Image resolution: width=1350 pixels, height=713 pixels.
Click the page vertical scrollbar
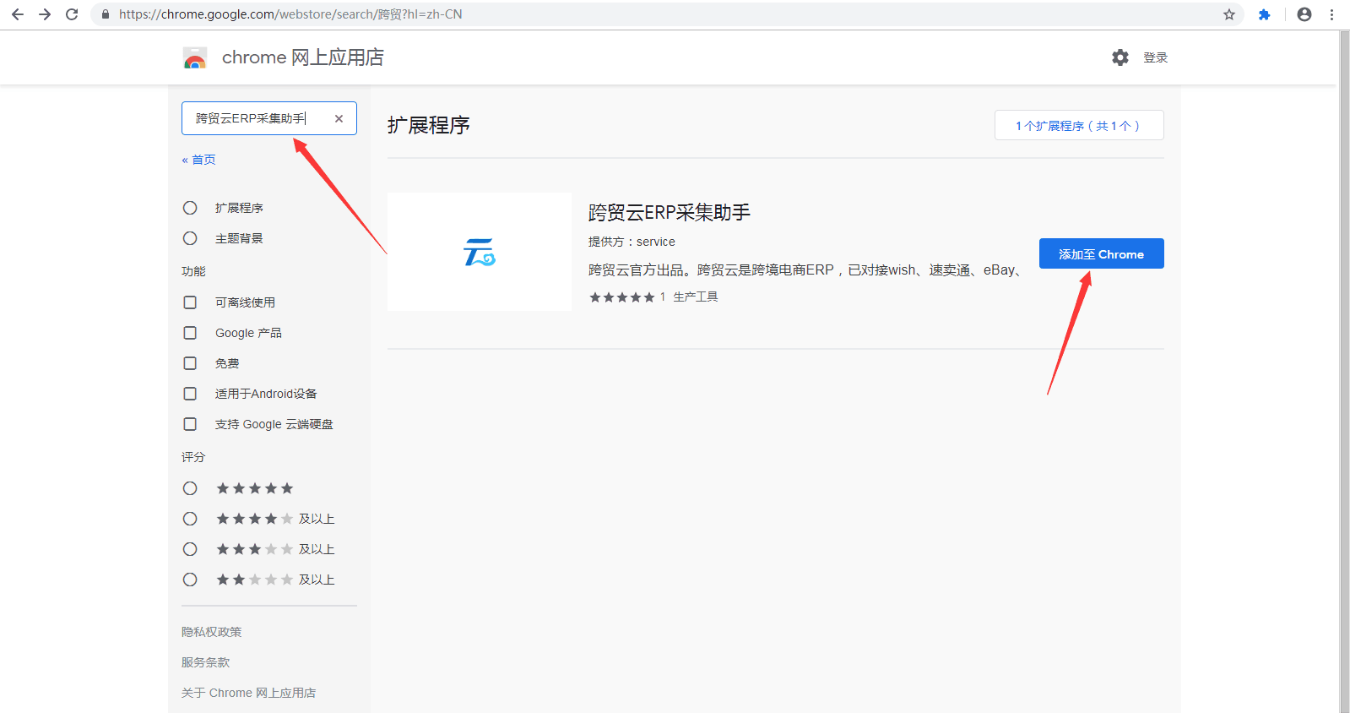(1344, 372)
